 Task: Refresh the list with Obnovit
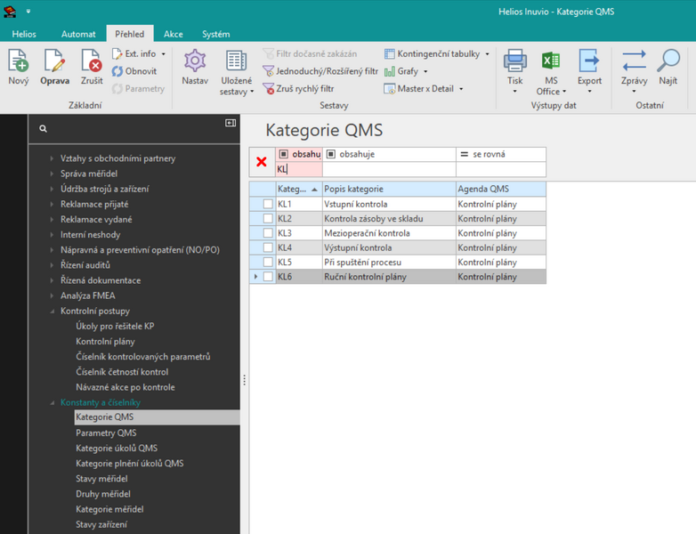[x=134, y=71]
